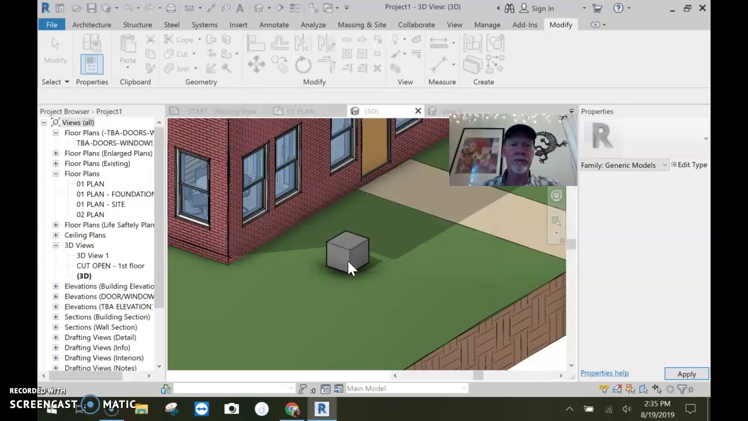748x421 pixels.
Task: Switch to the 01 PLAN view tab
Action: pos(300,111)
